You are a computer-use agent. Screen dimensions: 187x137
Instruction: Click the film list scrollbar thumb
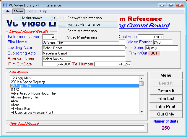[x=142, y=83]
